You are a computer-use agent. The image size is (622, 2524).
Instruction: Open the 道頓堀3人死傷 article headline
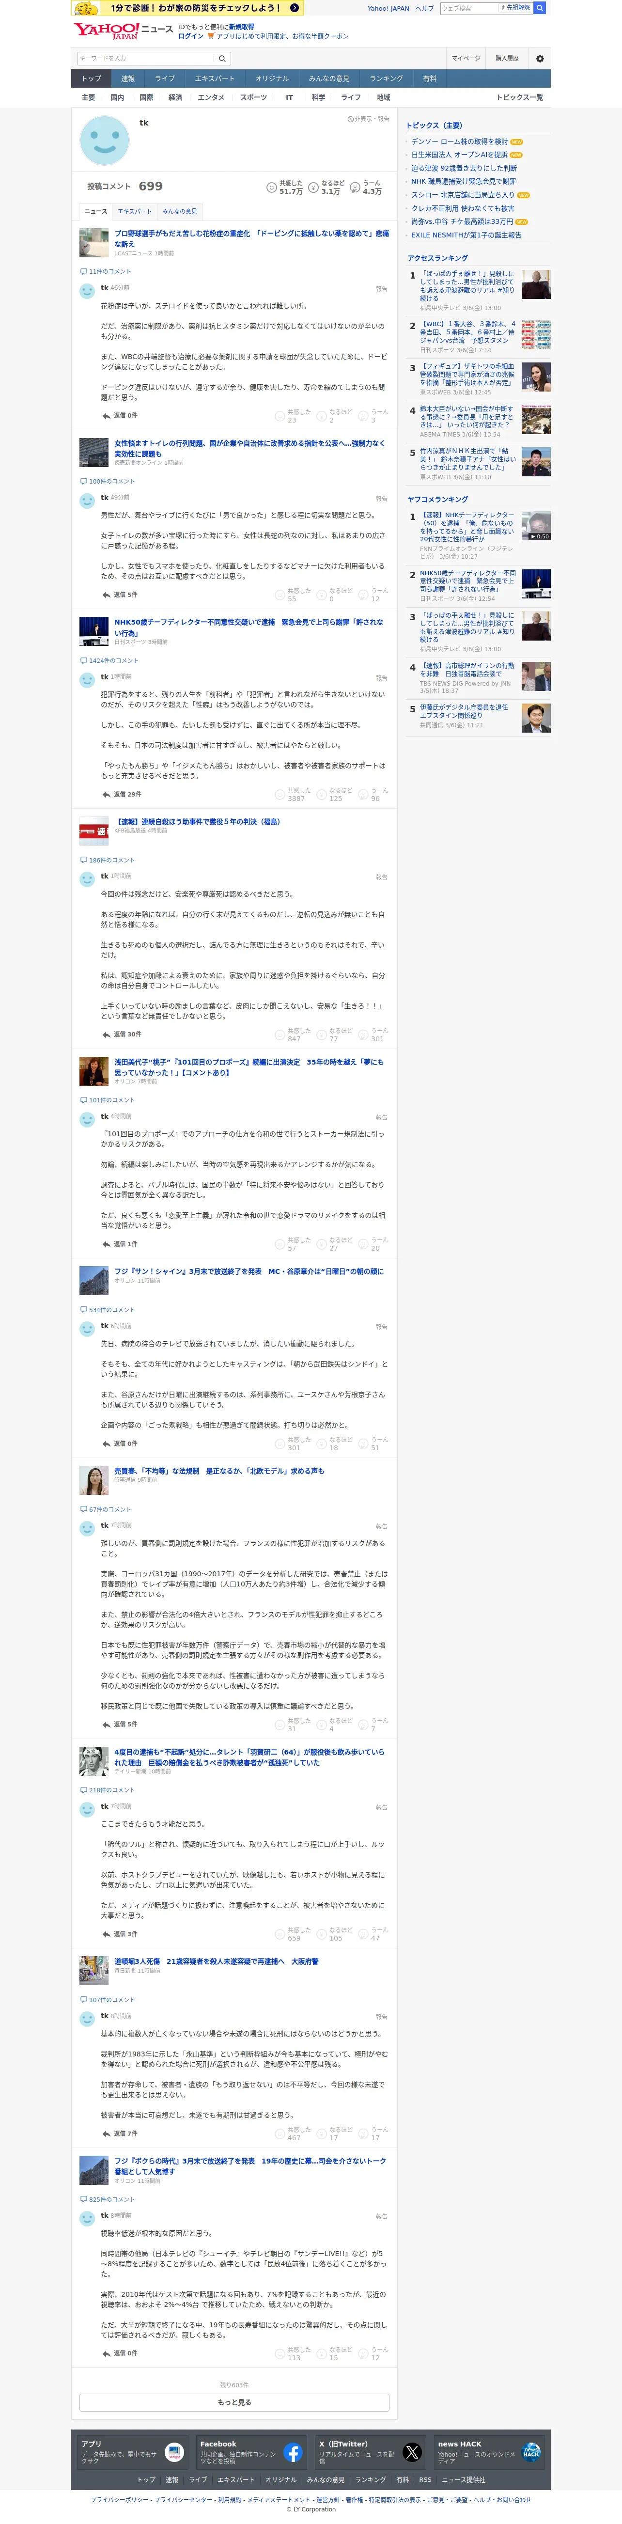pyautogui.click(x=217, y=1961)
